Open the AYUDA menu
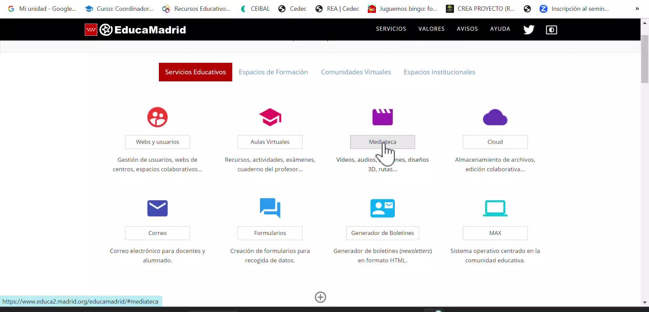The height and width of the screenshot is (312, 649). click(x=500, y=29)
